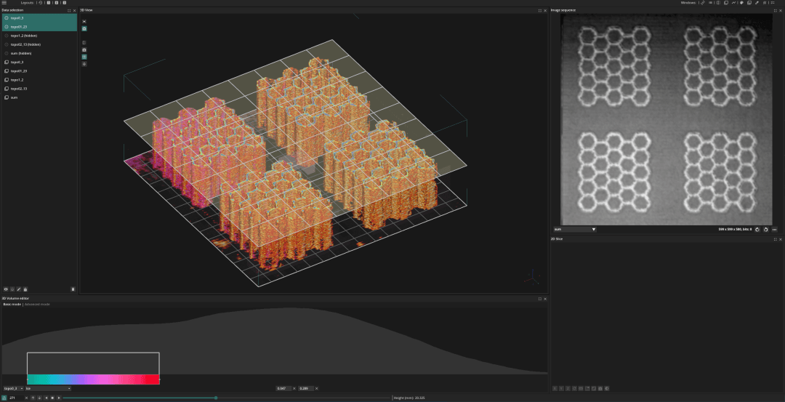Switch to Advanced mode tab
The image size is (785, 402).
point(37,304)
